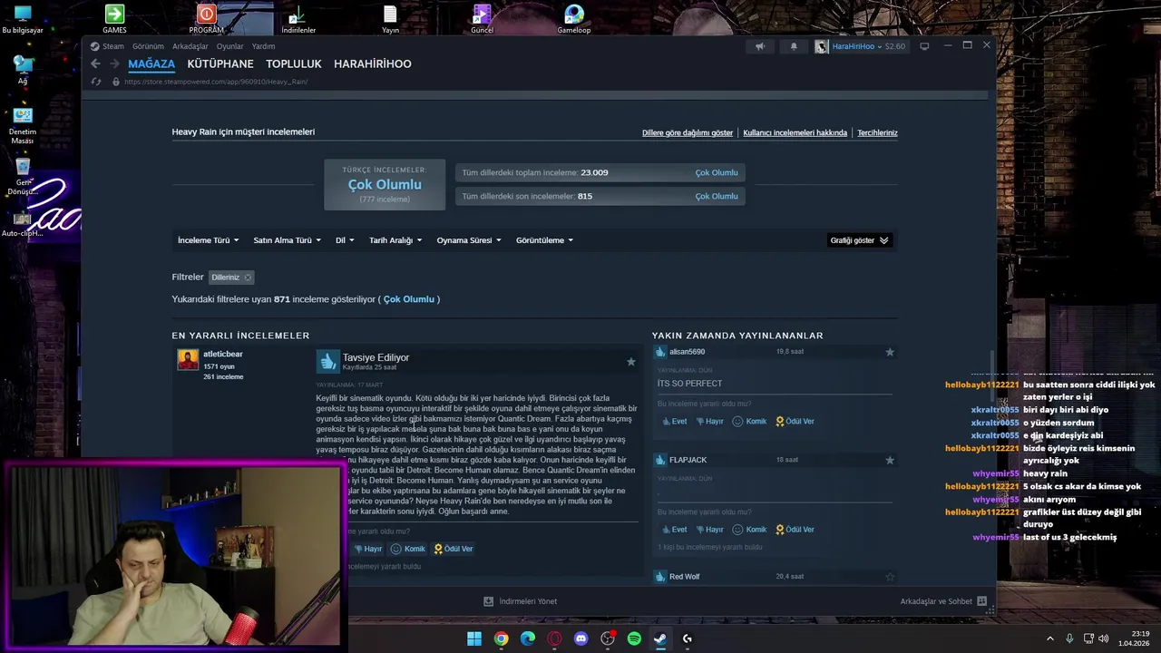Expand the Satın Alma Türü dropdown
This screenshot has width=1161, height=653.
(x=287, y=240)
